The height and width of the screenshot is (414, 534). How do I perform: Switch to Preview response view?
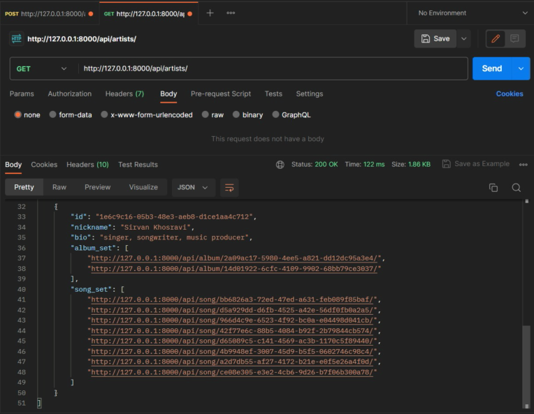[x=97, y=187]
